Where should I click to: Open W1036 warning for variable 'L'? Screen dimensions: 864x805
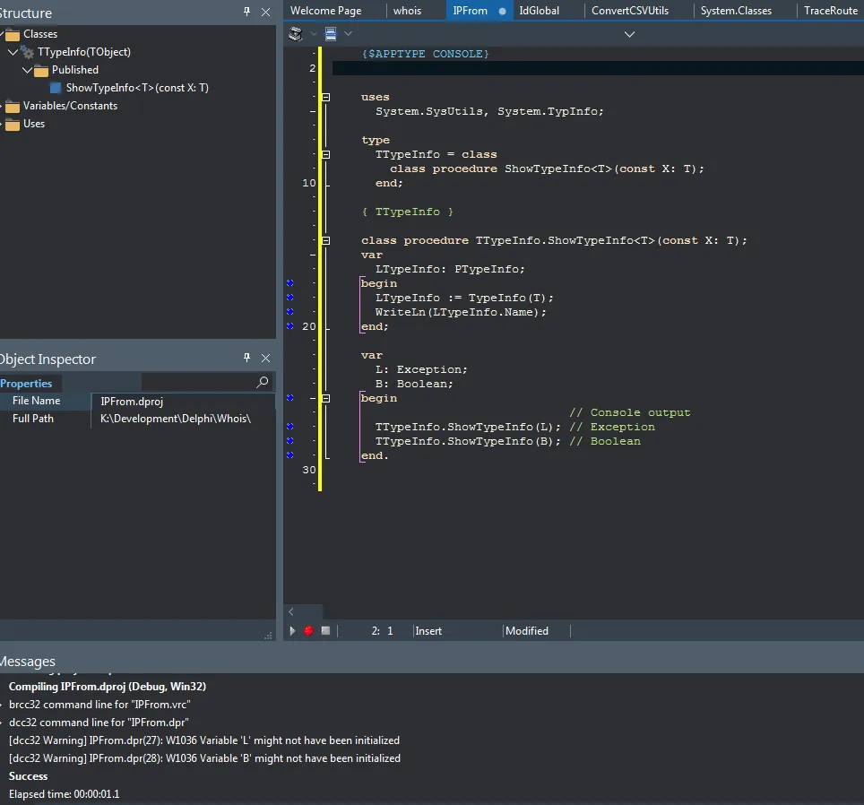point(204,740)
